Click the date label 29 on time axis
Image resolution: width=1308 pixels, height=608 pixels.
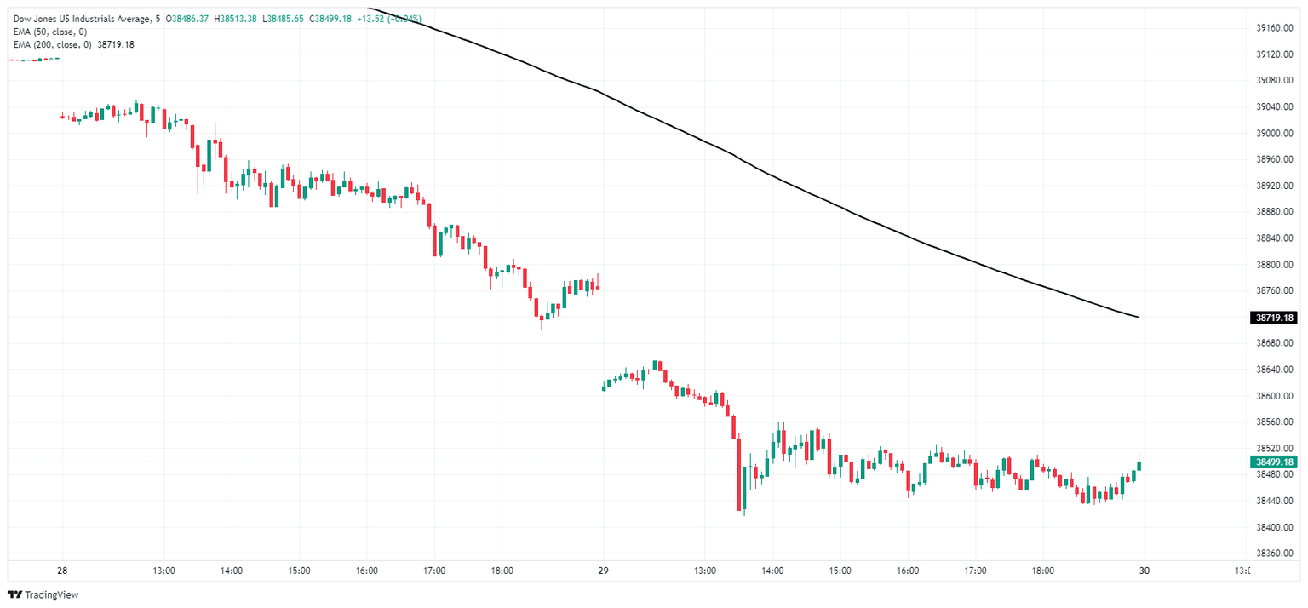coord(604,571)
